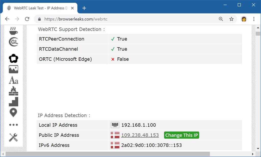Click the IPv6 Address label
Screen dimensions: 261x157
click(54, 145)
